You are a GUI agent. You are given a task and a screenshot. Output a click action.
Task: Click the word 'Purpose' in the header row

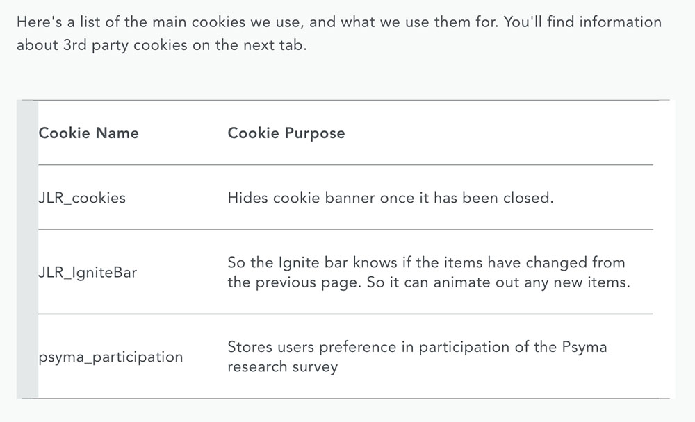click(x=315, y=133)
